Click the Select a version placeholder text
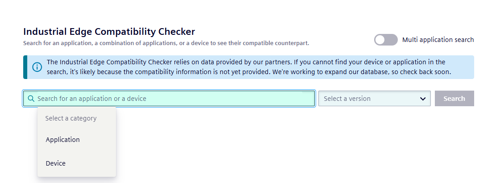 [347, 99]
